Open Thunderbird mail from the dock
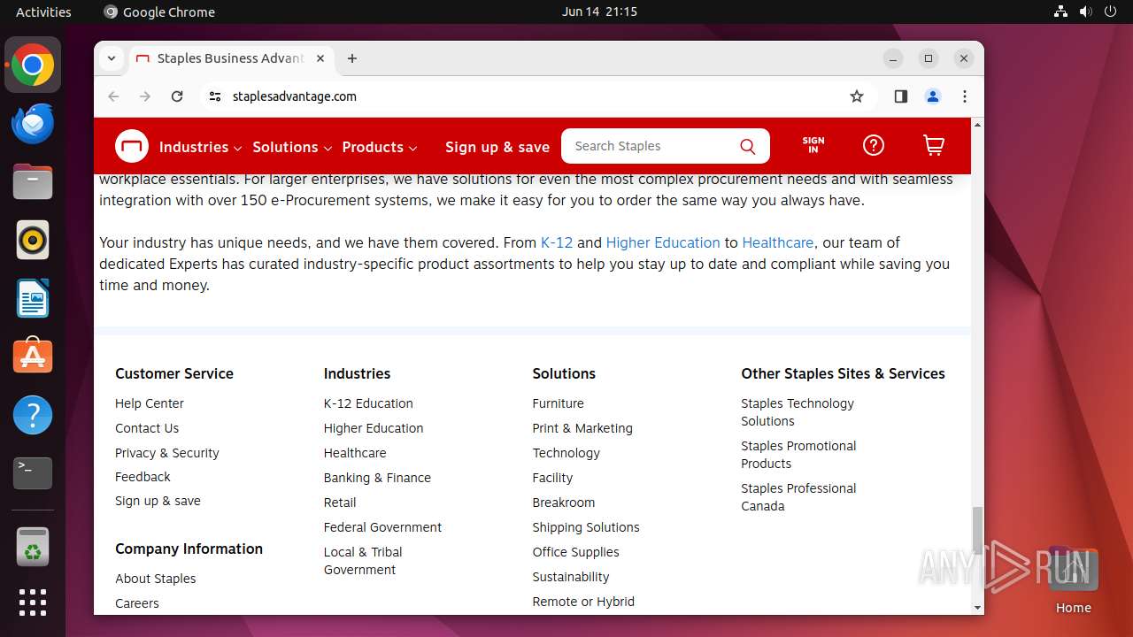Viewport: 1133px width, 637px height. tap(33, 124)
